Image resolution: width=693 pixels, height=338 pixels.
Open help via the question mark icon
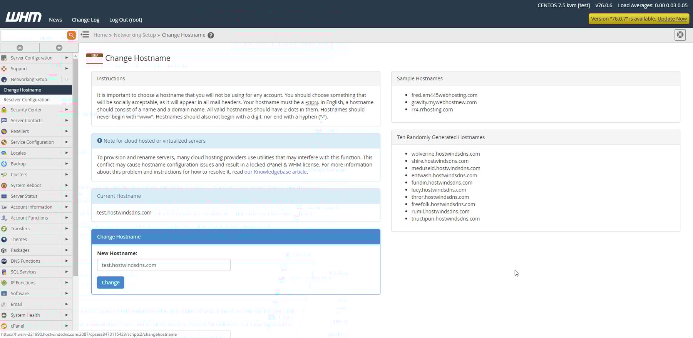211,35
